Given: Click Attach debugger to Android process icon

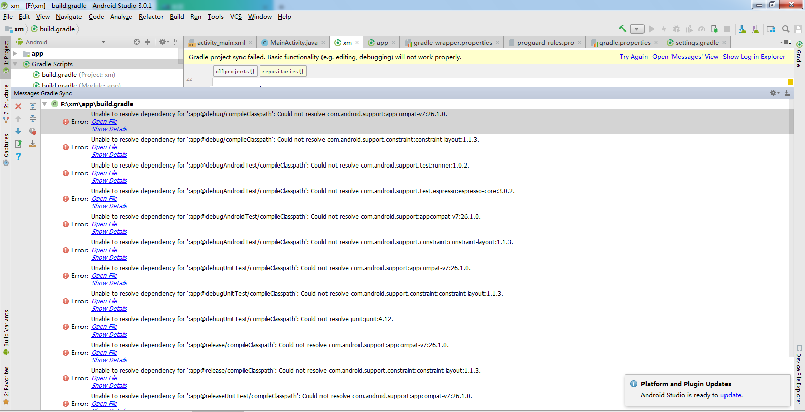Looking at the screenshot, I should 714,29.
